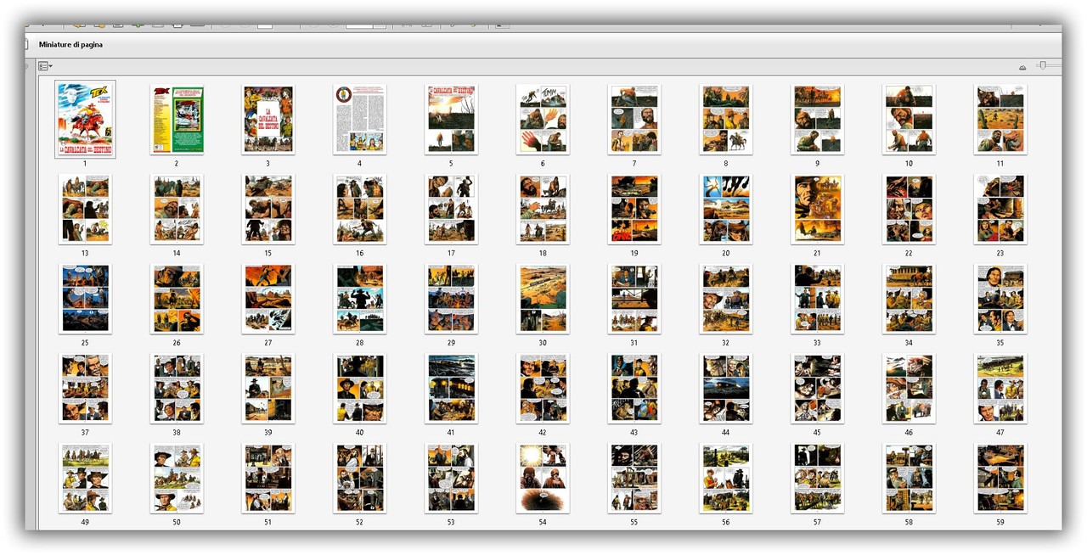Select the page 55 thumbnail

point(634,479)
